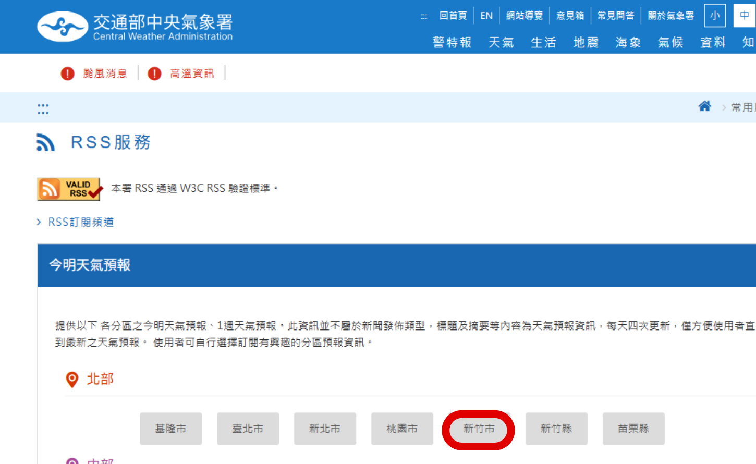Click the home icon in the breadcrumb

[x=705, y=106]
